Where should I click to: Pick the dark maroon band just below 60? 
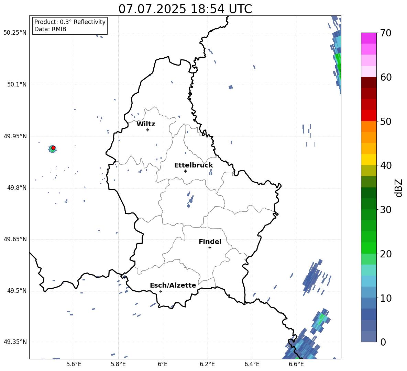(x=368, y=82)
